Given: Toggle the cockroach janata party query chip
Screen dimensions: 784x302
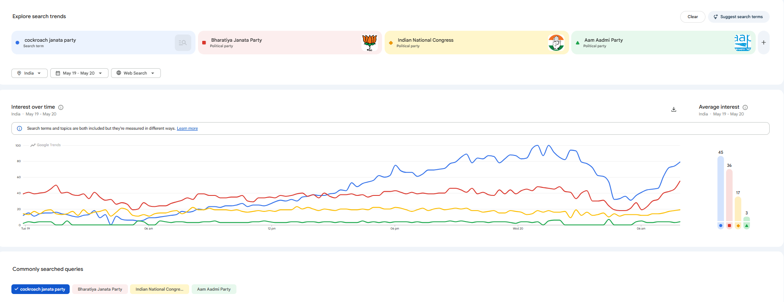Looking at the screenshot, I should pos(41,289).
